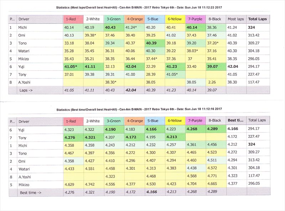
Task: Select driver Michi in the most-laps table
Action: click(x=24, y=27)
